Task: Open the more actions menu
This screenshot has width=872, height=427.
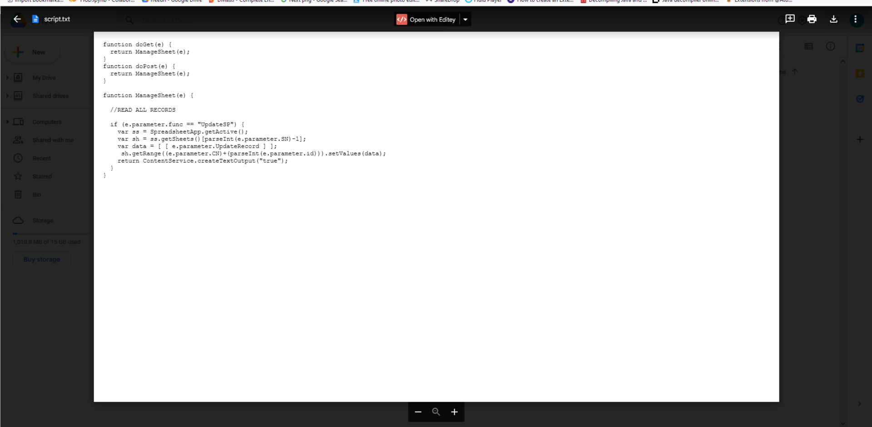Action: coord(856,19)
